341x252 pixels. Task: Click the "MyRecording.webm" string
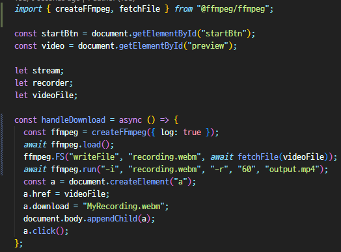point(123,207)
